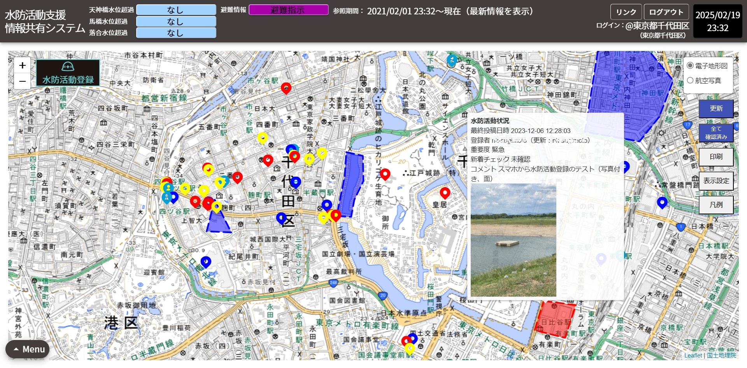Click the リンク button in header

626,12
